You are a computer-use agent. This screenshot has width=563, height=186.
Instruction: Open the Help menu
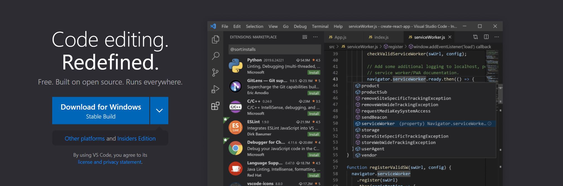(x=338, y=26)
